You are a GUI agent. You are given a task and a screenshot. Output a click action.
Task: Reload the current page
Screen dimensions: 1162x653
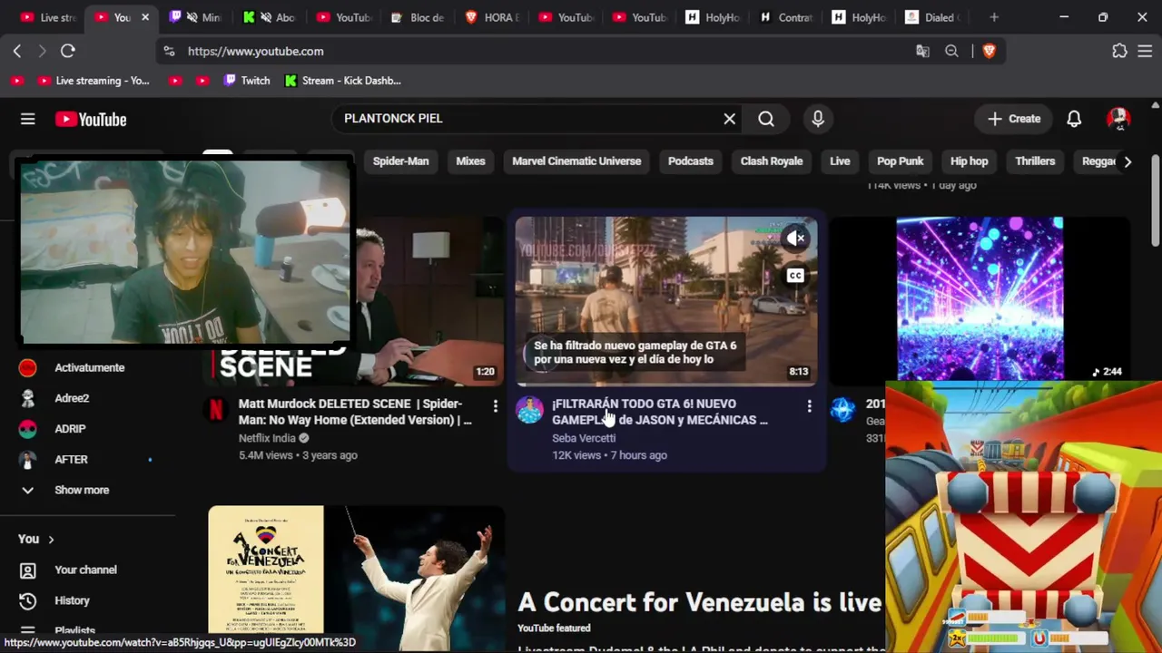pos(67,52)
